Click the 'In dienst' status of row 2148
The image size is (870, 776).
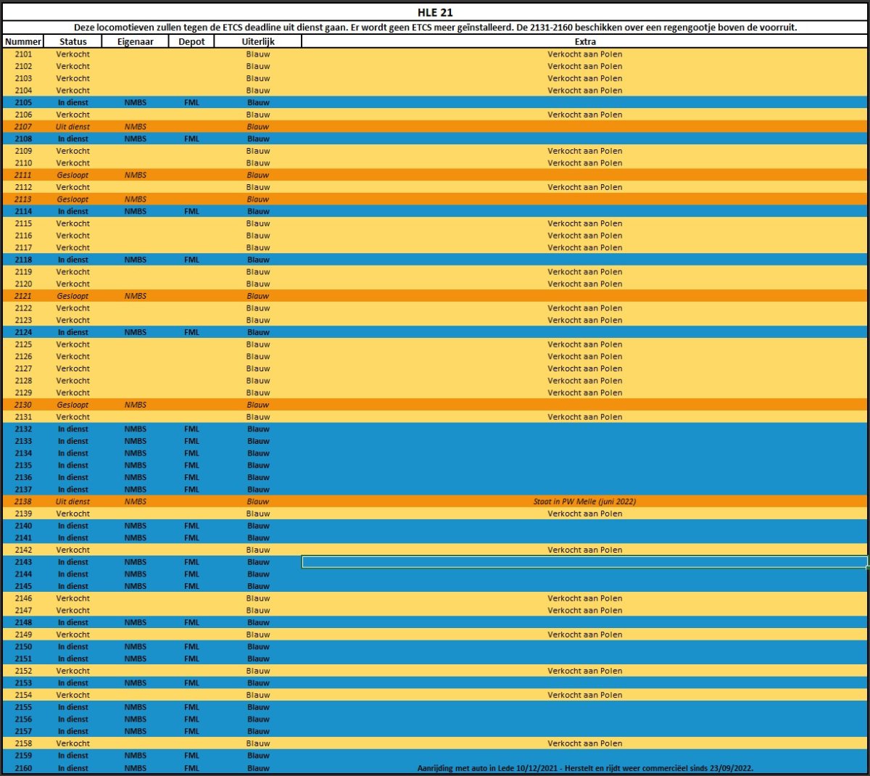pos(73,622)
